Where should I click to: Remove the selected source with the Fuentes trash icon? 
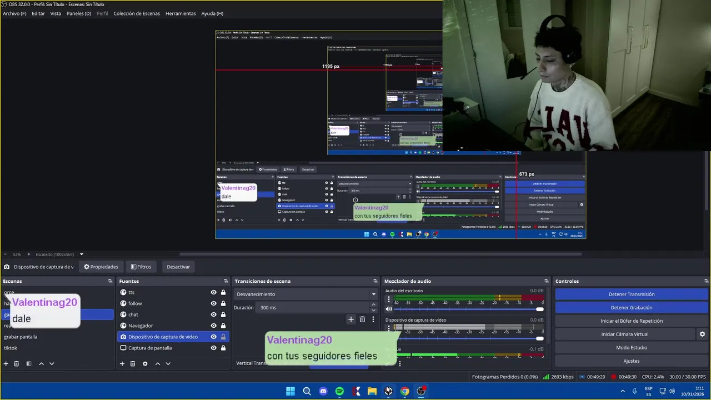[133, 364]
